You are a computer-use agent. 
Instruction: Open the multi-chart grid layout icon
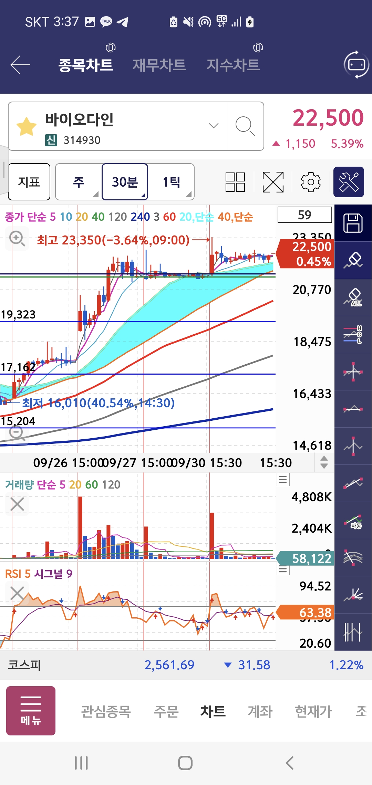(x=235, y=182)
